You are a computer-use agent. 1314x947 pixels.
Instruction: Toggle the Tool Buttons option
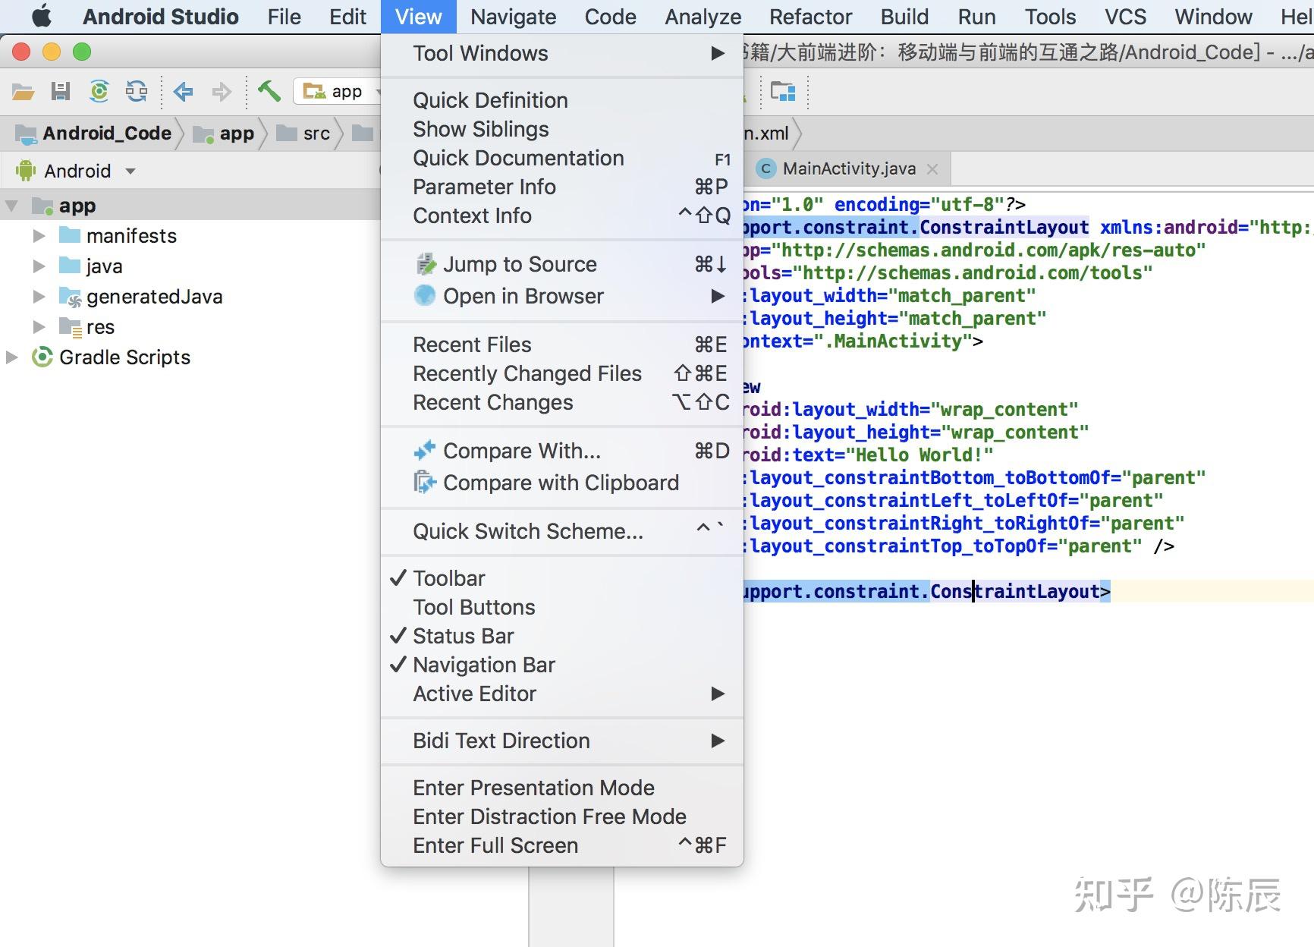click(562, 607)
